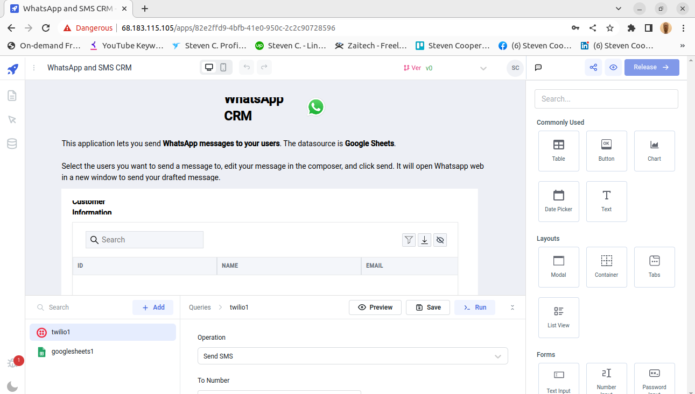
Task: Select the Password Input widget
Action: [x=655, y=378]
